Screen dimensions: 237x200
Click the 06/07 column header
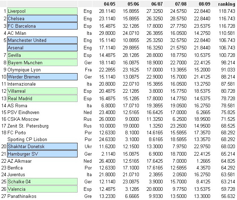[157, 4]
